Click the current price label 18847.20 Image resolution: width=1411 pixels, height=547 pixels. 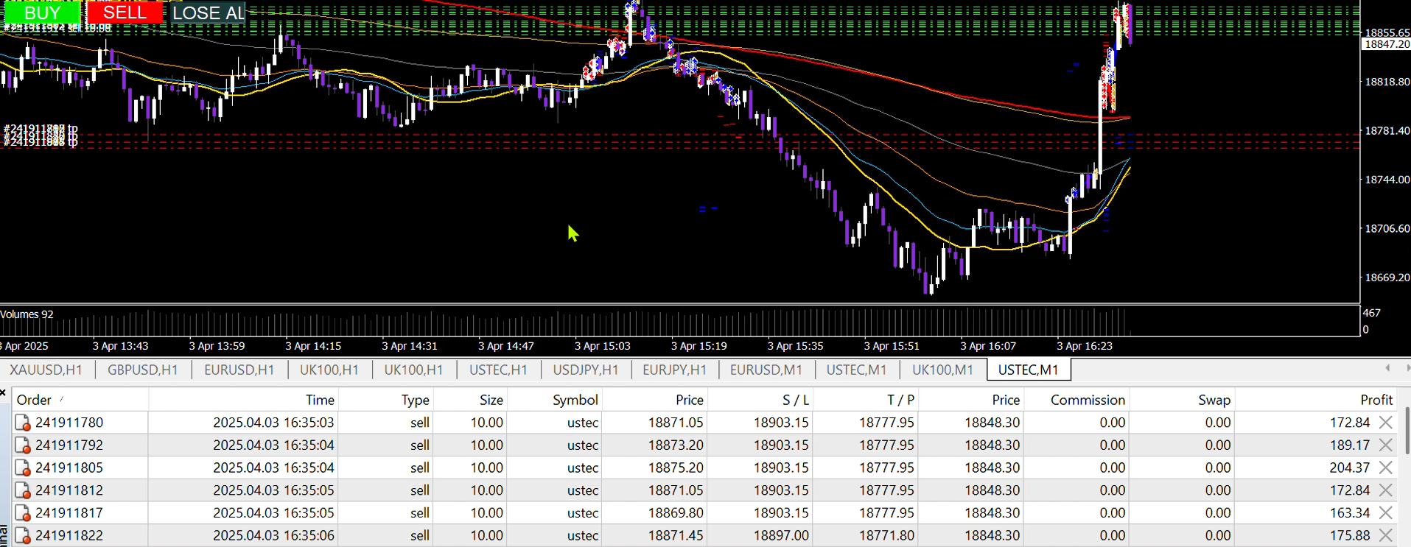[x=1387, y=44]
